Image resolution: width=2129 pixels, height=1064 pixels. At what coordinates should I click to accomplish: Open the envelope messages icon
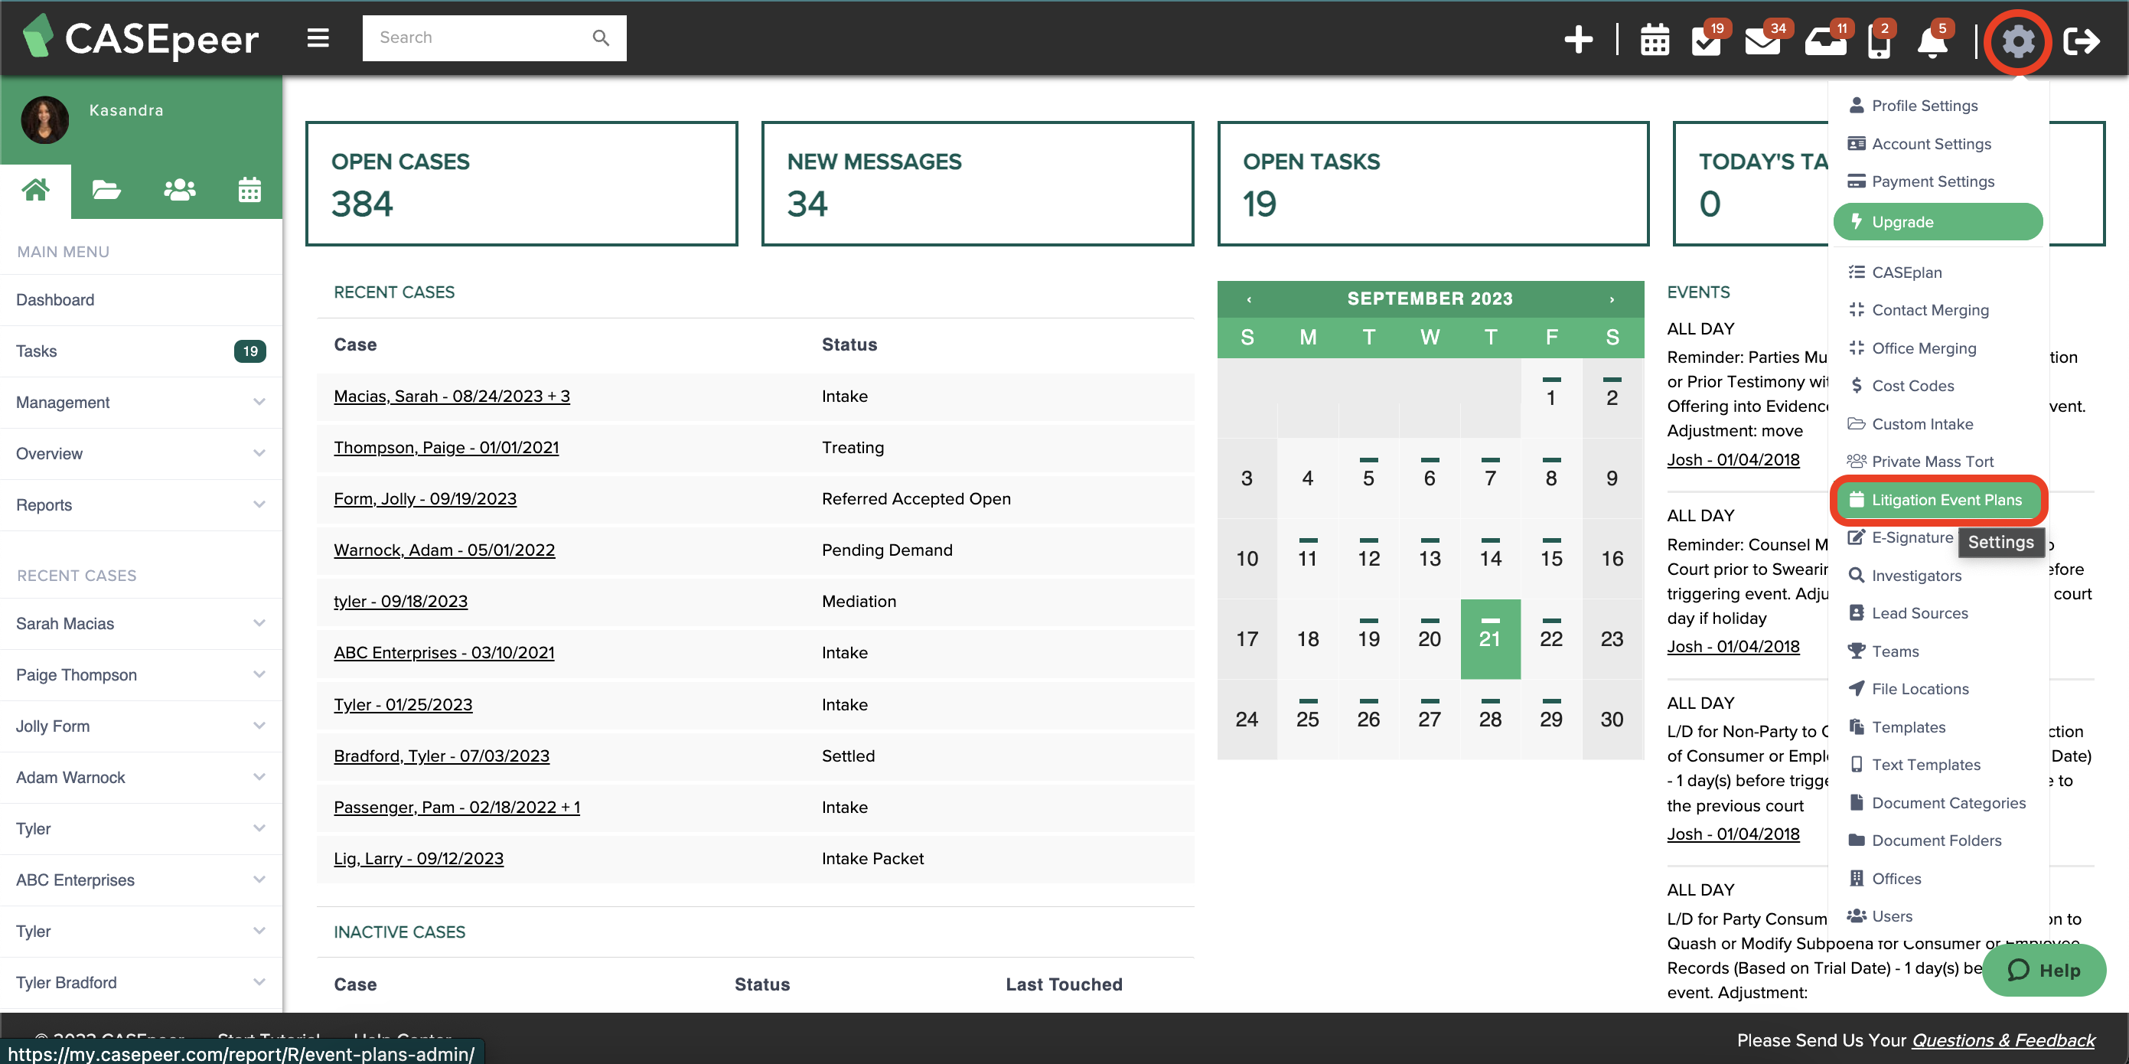[x=1762, y=41]
